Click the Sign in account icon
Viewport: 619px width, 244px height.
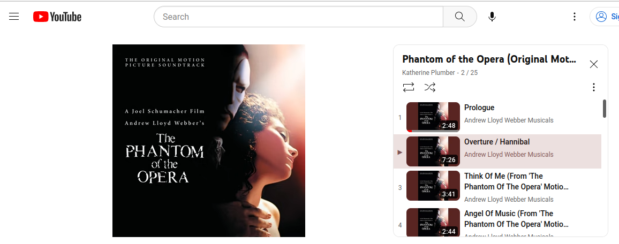coord(601,17)
